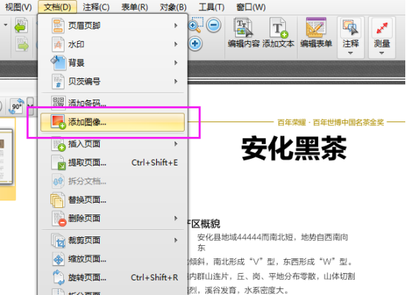Click the zoom in plus icon
Screen dimensions: 406x295
tap(195, 44)
